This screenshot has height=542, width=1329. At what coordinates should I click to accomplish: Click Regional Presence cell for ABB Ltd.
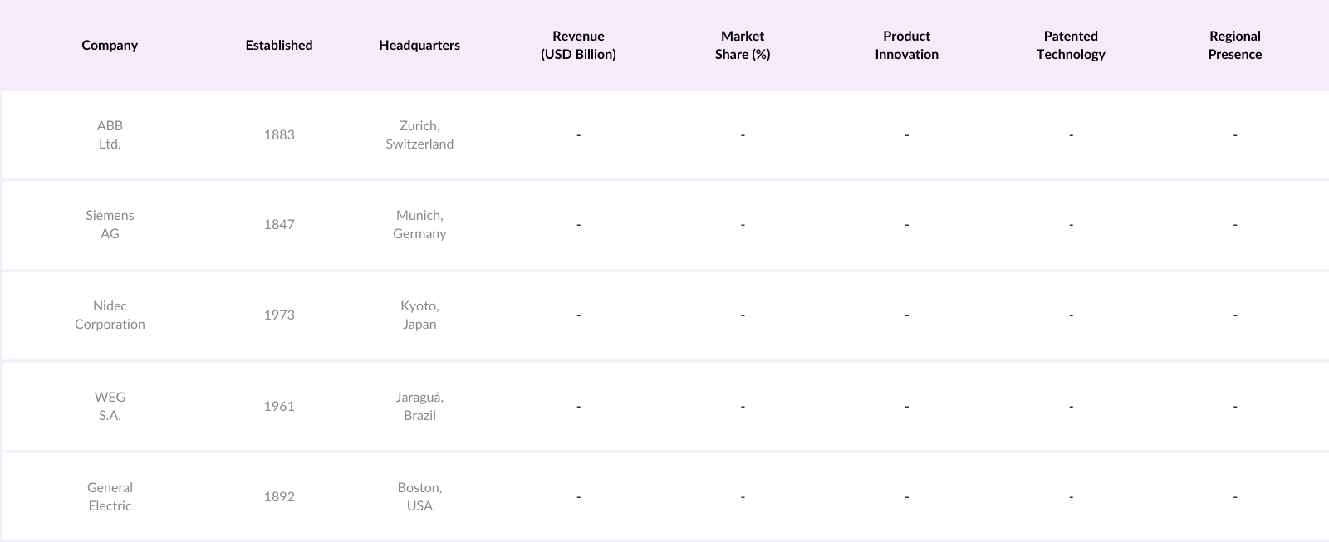(1235, 134)
